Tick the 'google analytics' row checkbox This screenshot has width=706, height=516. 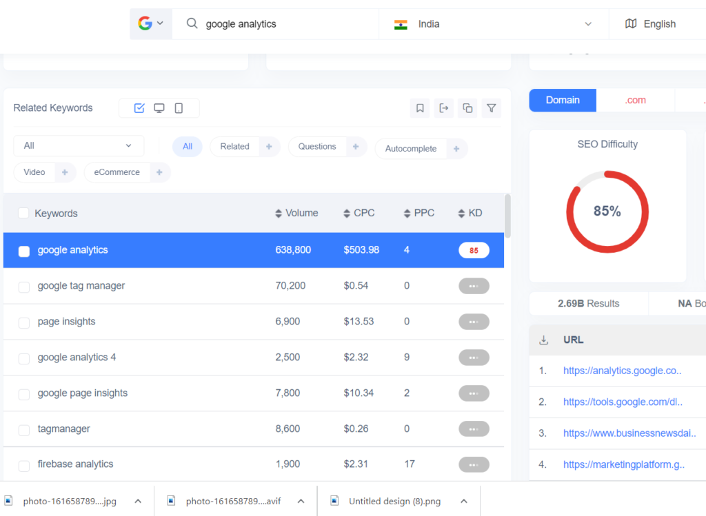point(24,251)
